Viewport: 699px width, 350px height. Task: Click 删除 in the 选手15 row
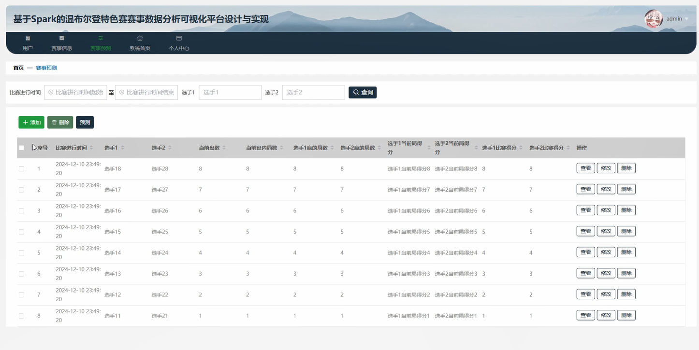[626, 231]
